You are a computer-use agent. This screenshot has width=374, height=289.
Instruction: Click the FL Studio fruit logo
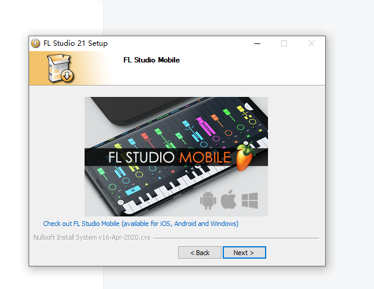[x=245, y=156]
